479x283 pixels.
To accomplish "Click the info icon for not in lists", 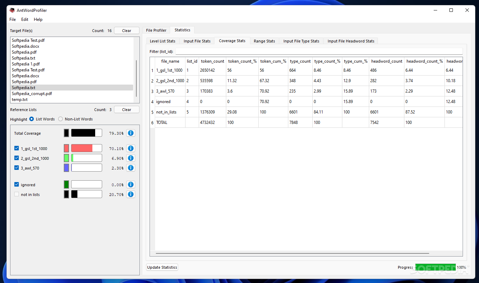I will 131,194.
